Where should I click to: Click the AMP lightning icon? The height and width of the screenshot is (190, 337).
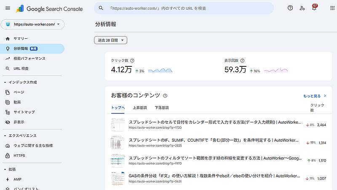[8, 179]
